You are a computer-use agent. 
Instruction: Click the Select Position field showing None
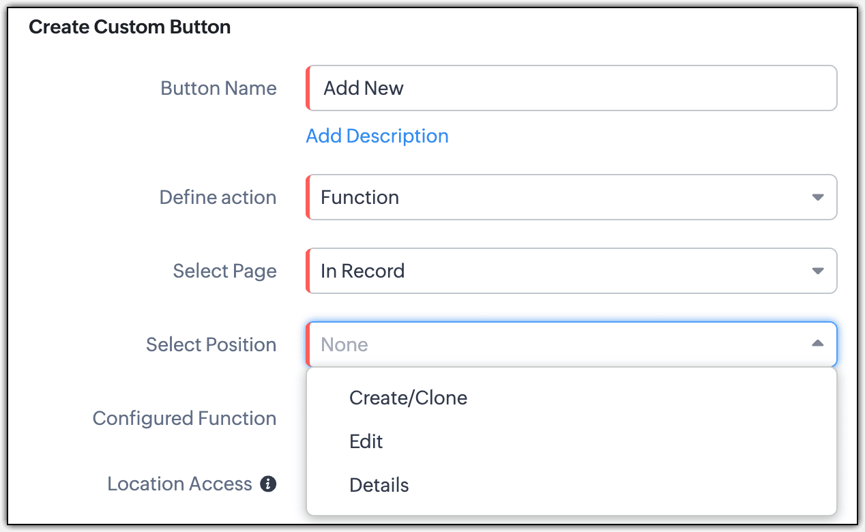tap(559, 344)
